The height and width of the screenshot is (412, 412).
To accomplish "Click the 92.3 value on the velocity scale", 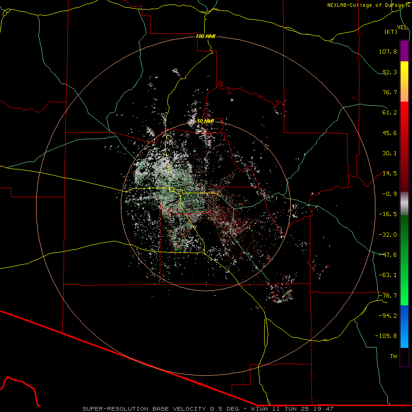I will click(390, 72).
